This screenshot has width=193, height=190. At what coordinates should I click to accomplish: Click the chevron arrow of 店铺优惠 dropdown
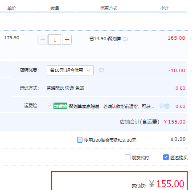(x=89, y=70)
